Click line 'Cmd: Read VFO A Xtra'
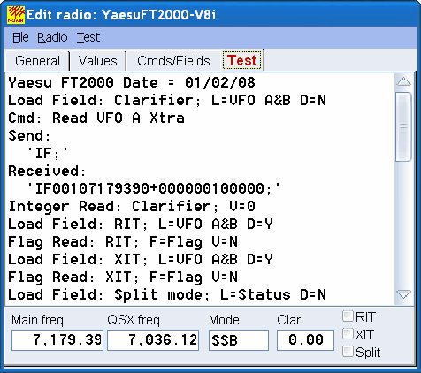Screen dimensions: 421x373 pyautogui.click(x=96, y=118)
